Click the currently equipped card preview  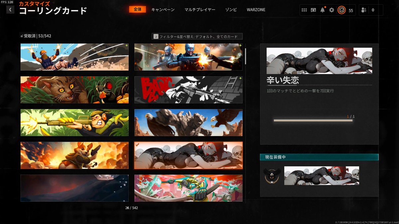tap(322, 176)
